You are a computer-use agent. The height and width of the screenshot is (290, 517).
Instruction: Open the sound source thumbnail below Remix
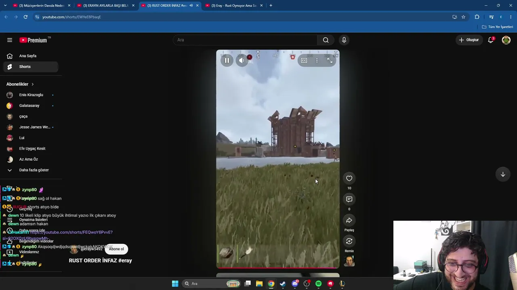point(349,262)
